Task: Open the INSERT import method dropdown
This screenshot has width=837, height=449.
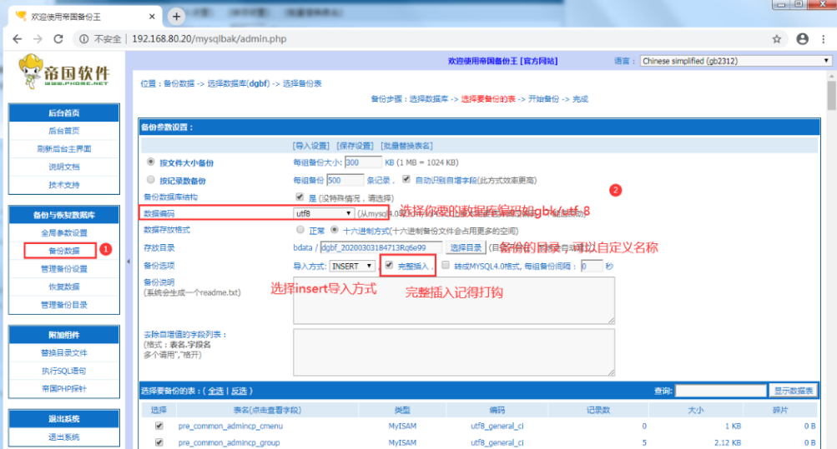Action: click(x=352, y=267)
